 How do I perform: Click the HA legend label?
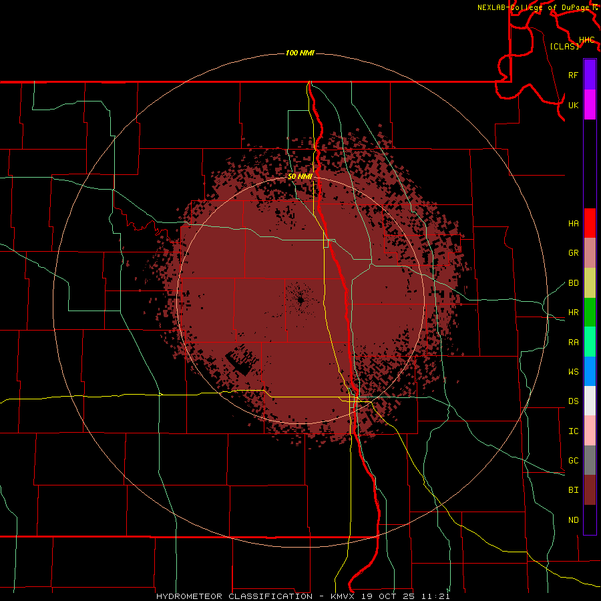click(573, 224)
